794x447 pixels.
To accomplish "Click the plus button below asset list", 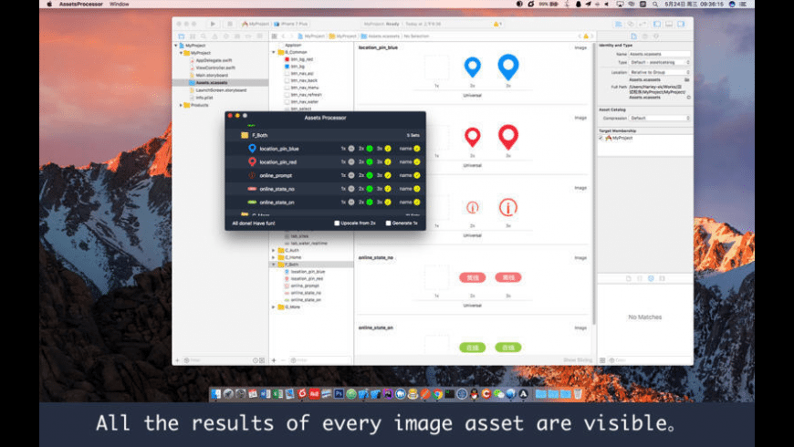I will [274, 360].
